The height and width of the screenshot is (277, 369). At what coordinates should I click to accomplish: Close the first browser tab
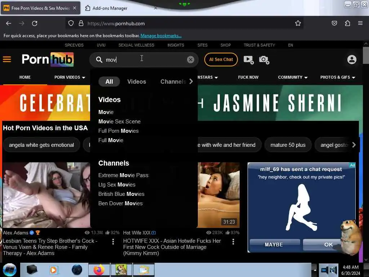coord(75,8)
